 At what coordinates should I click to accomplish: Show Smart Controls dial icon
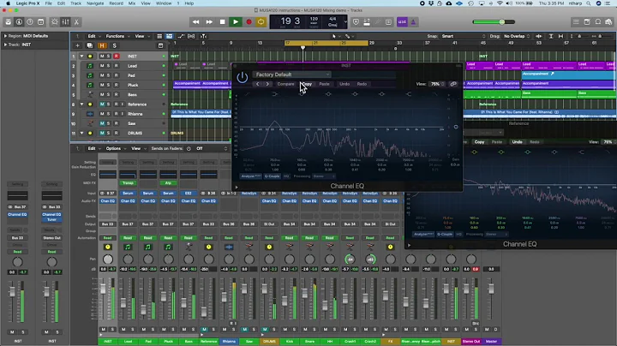pyautogui.click(x=55, y=22)
